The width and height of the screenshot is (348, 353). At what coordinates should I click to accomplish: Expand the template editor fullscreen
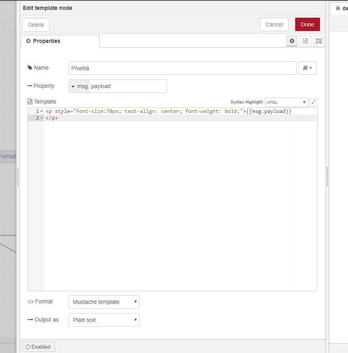tap(313, 102)
